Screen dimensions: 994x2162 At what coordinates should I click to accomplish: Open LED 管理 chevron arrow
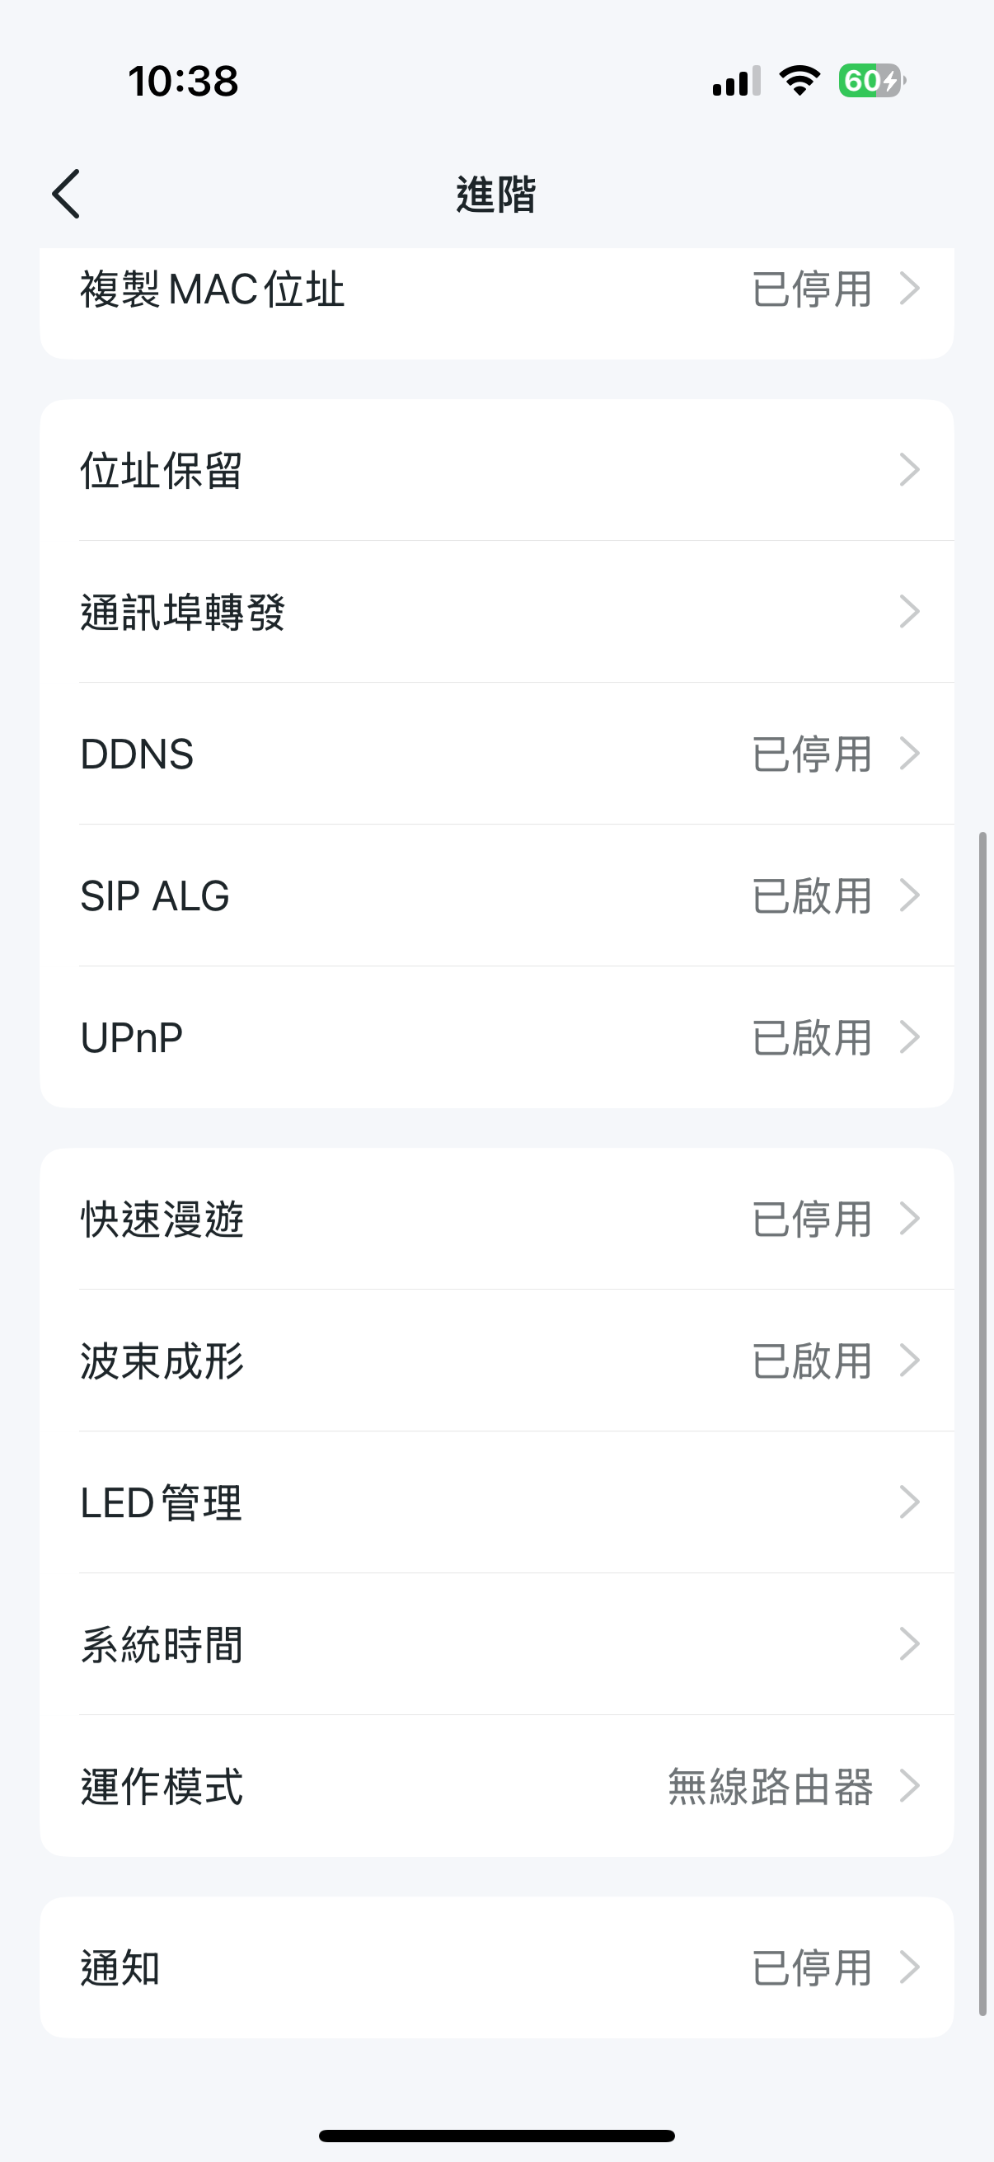(909, 1502)
